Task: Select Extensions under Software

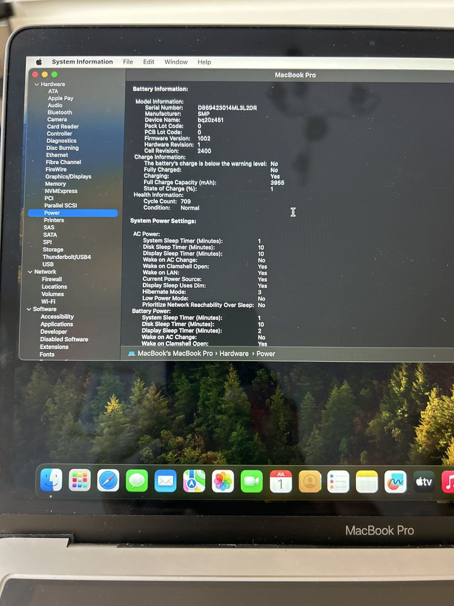Action: tap(54, 347)
